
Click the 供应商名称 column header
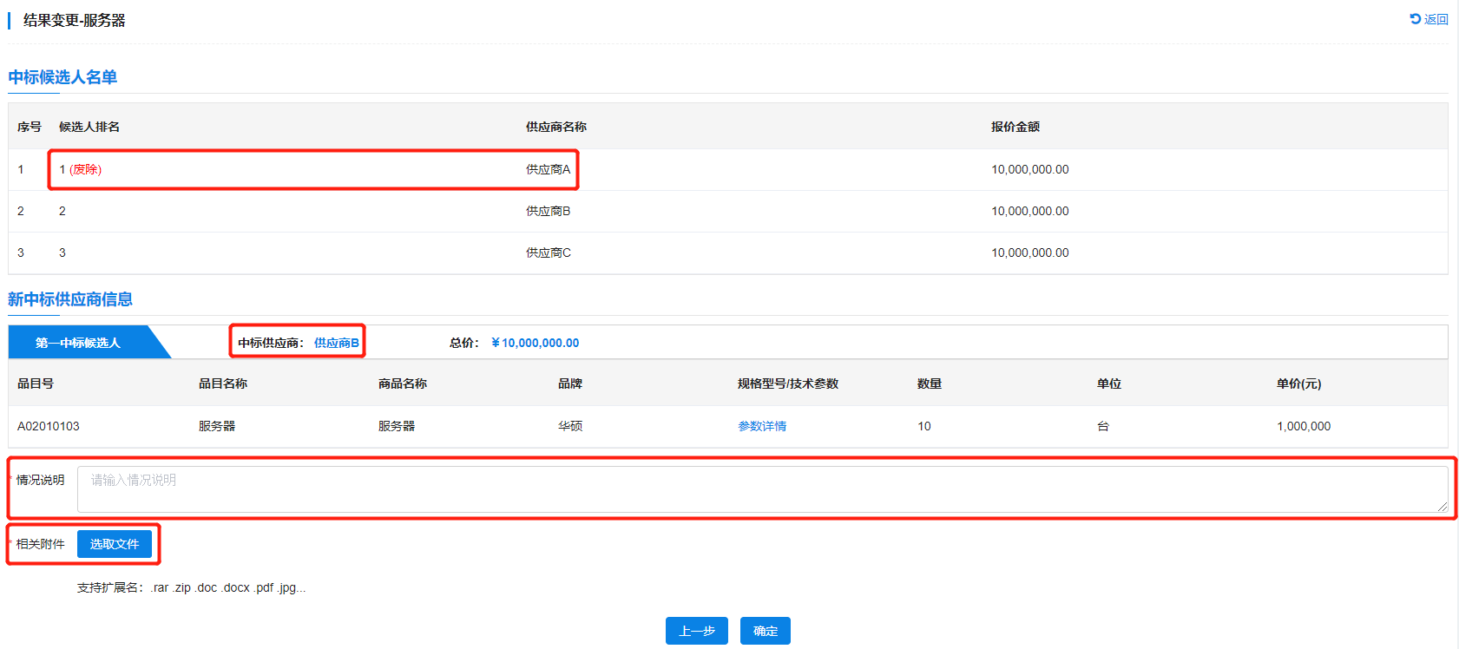(x=555, y=127)
